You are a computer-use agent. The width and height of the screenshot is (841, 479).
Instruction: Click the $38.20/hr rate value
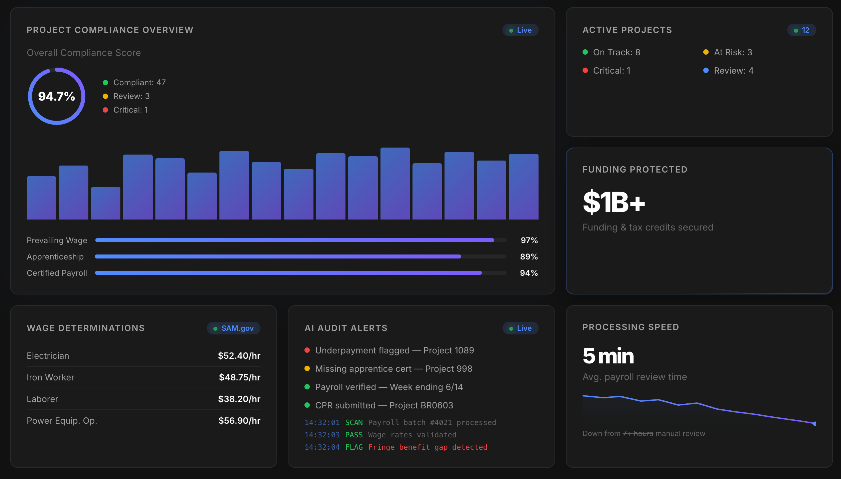[239, 399]
